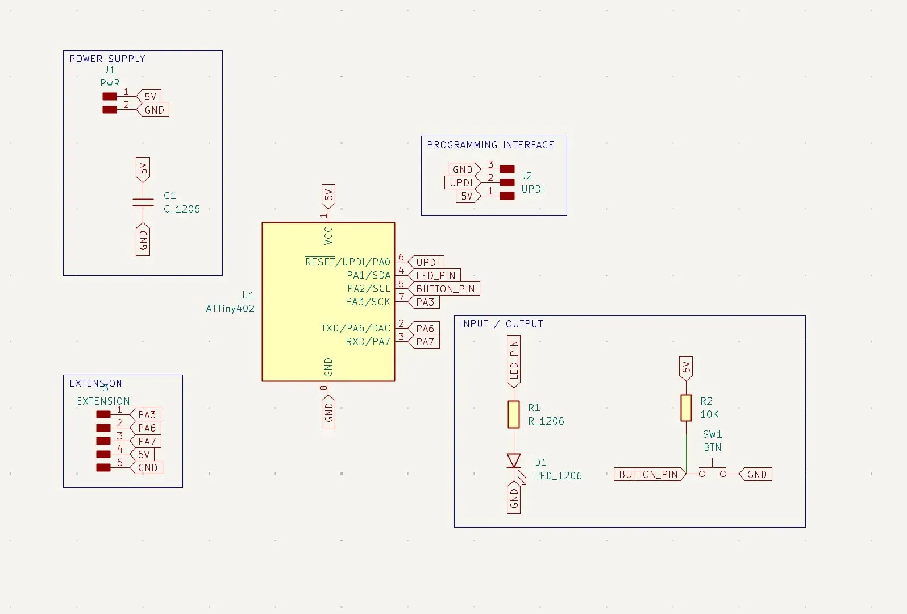Select the LED_PIN label above R1
The width and height of the screenshot is (907, 614).
514,362
